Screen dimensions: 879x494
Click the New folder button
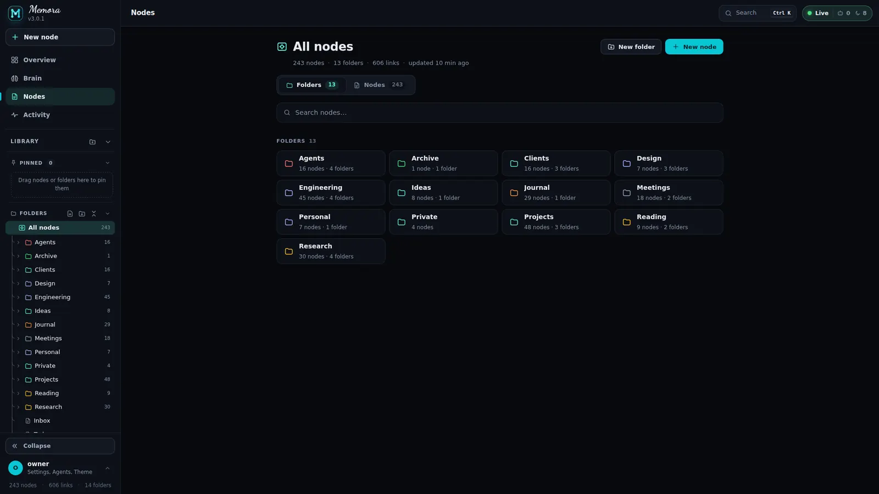[x=631, y=47]
